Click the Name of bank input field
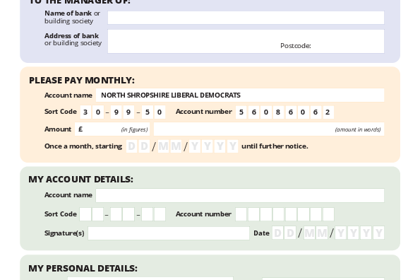 pos(246,18)
